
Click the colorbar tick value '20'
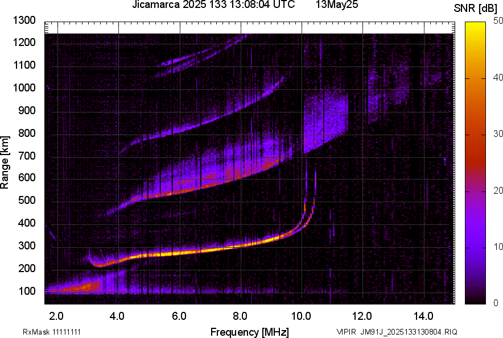coord(498,190)
